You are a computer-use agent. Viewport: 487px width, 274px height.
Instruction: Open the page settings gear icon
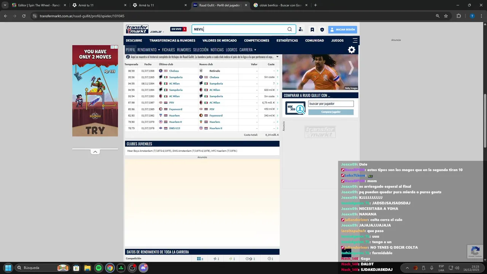(352, 50)
